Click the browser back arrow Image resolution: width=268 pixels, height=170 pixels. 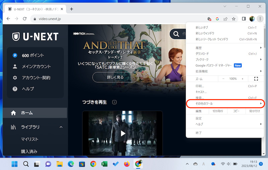(x=8, y=19)
